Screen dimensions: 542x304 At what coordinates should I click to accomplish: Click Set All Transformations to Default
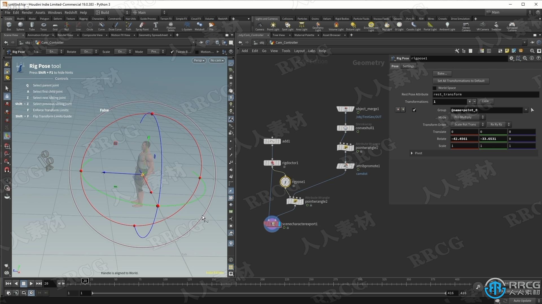[461, 81]
